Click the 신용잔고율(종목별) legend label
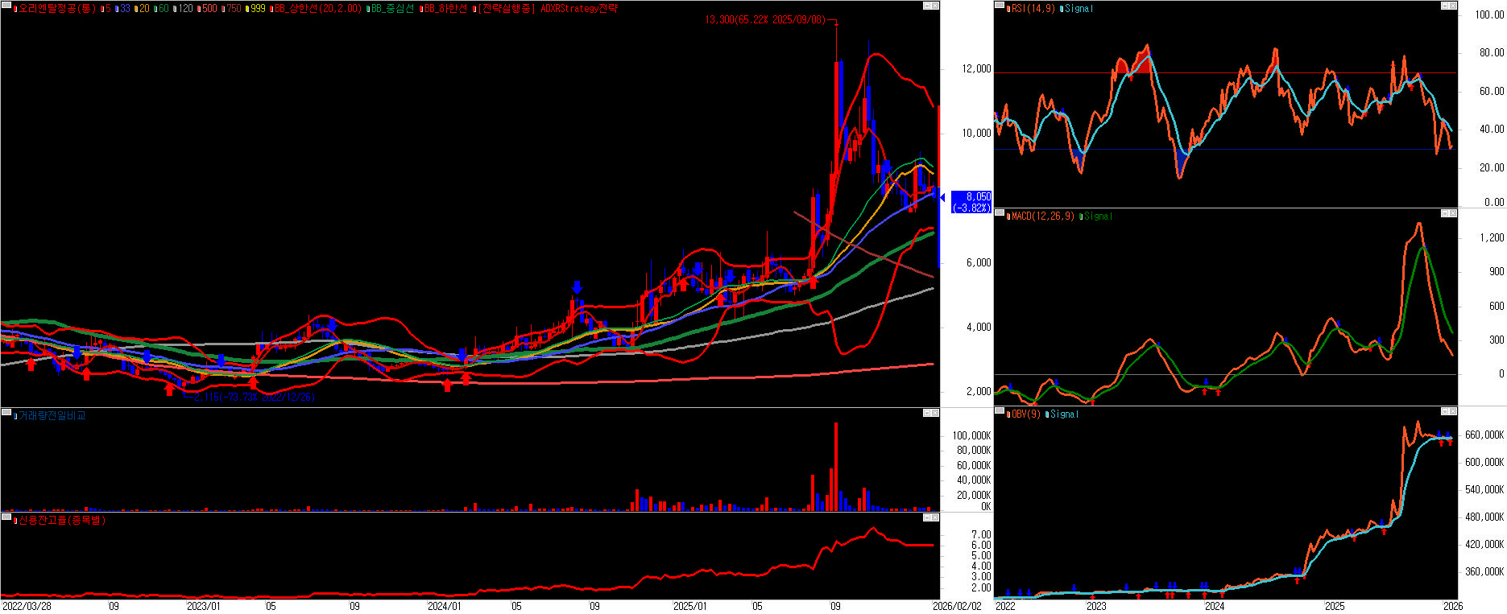Image resolution: width=1507 pixels, height=614 pixels. pos(62,520)
